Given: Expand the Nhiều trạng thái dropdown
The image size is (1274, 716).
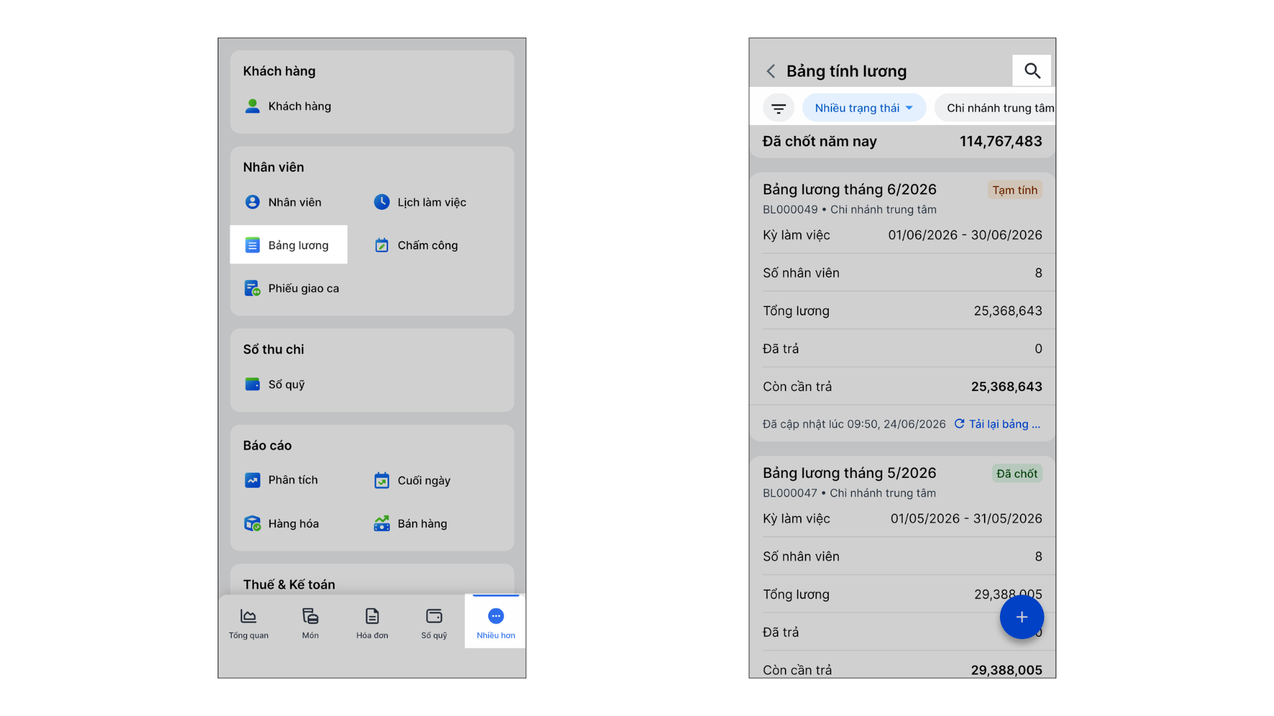Looking at the screenshot, I should (864, 108).
